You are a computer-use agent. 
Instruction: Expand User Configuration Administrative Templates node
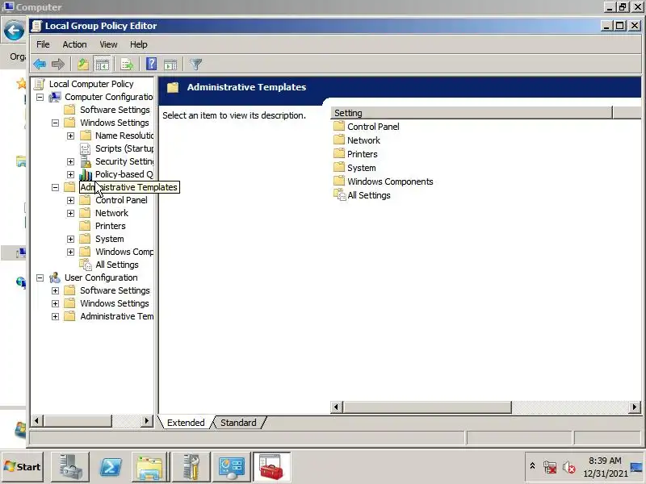coord(55,316)
